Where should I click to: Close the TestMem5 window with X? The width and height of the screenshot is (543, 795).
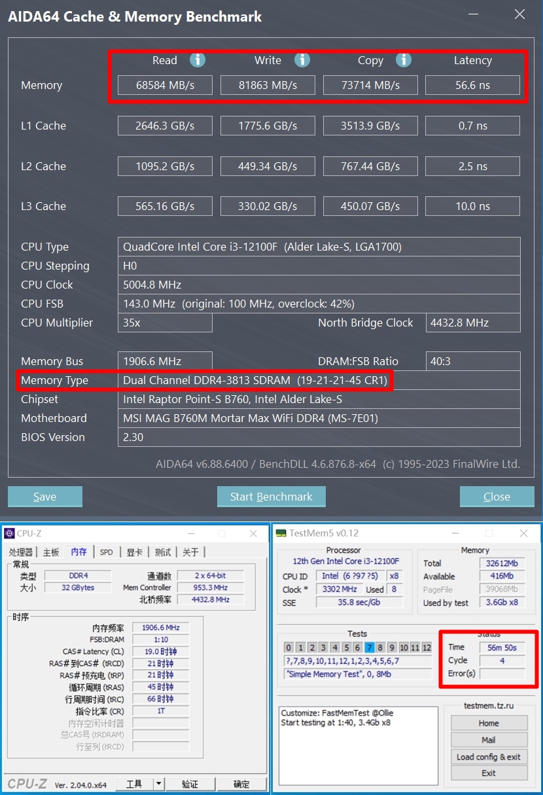pos(523,533)
